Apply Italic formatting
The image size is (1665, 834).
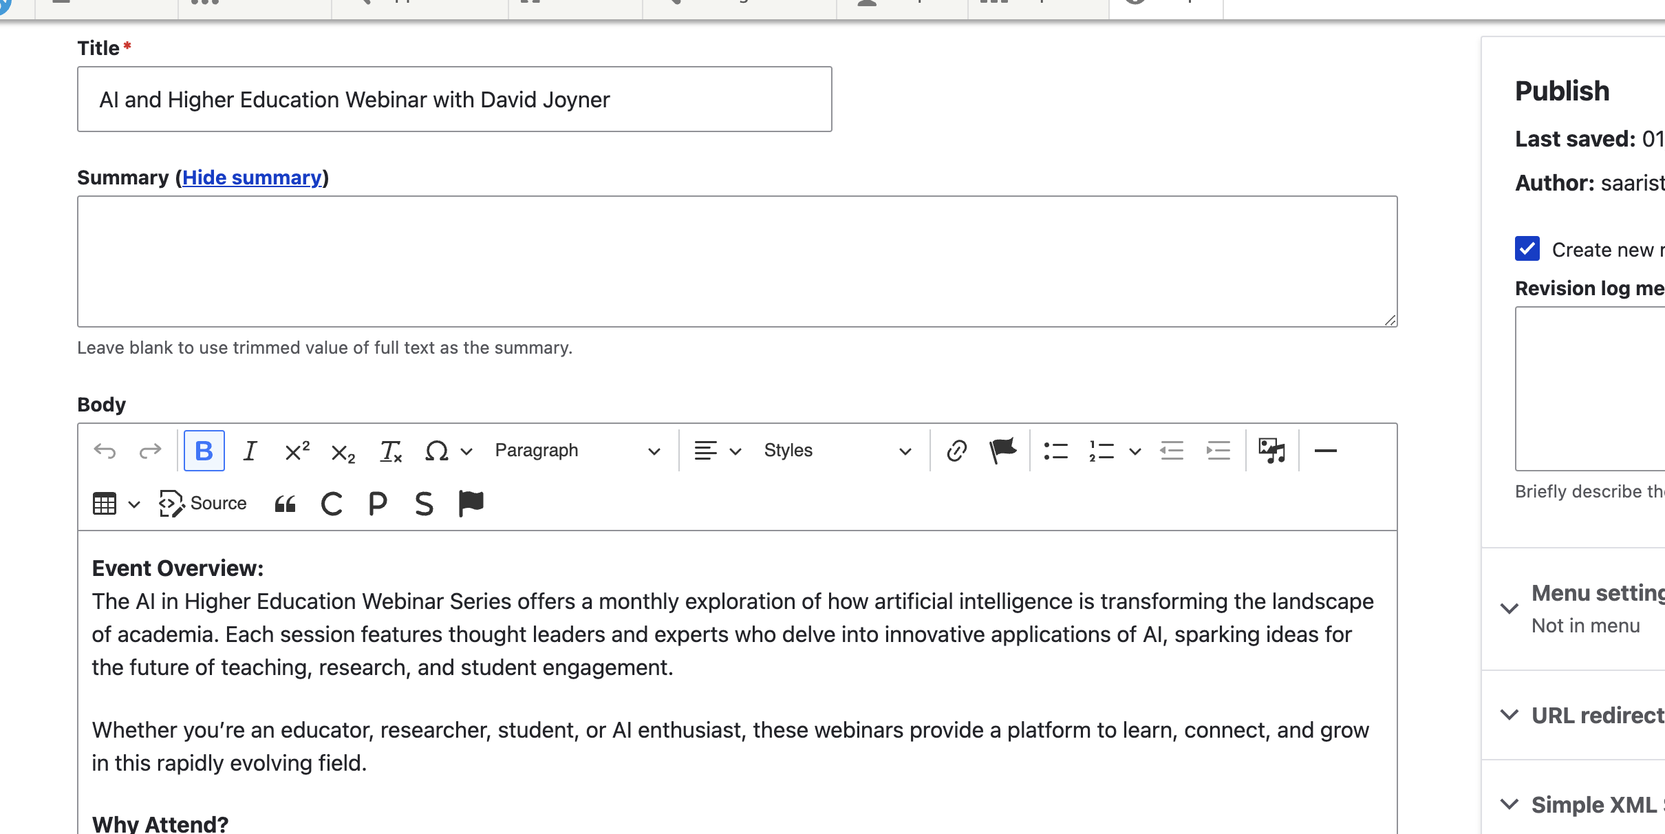pos(250,451)
